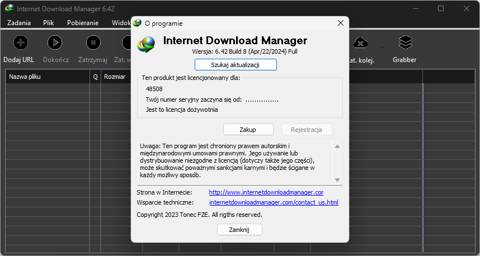Click the 'Jest to licencja dożywotnia' text
This screenshot has width=480, height=256.
point(182,110)
